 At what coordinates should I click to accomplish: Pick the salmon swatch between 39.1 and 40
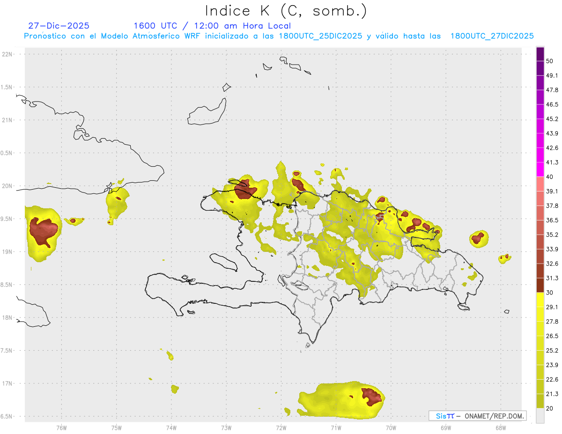540,184
